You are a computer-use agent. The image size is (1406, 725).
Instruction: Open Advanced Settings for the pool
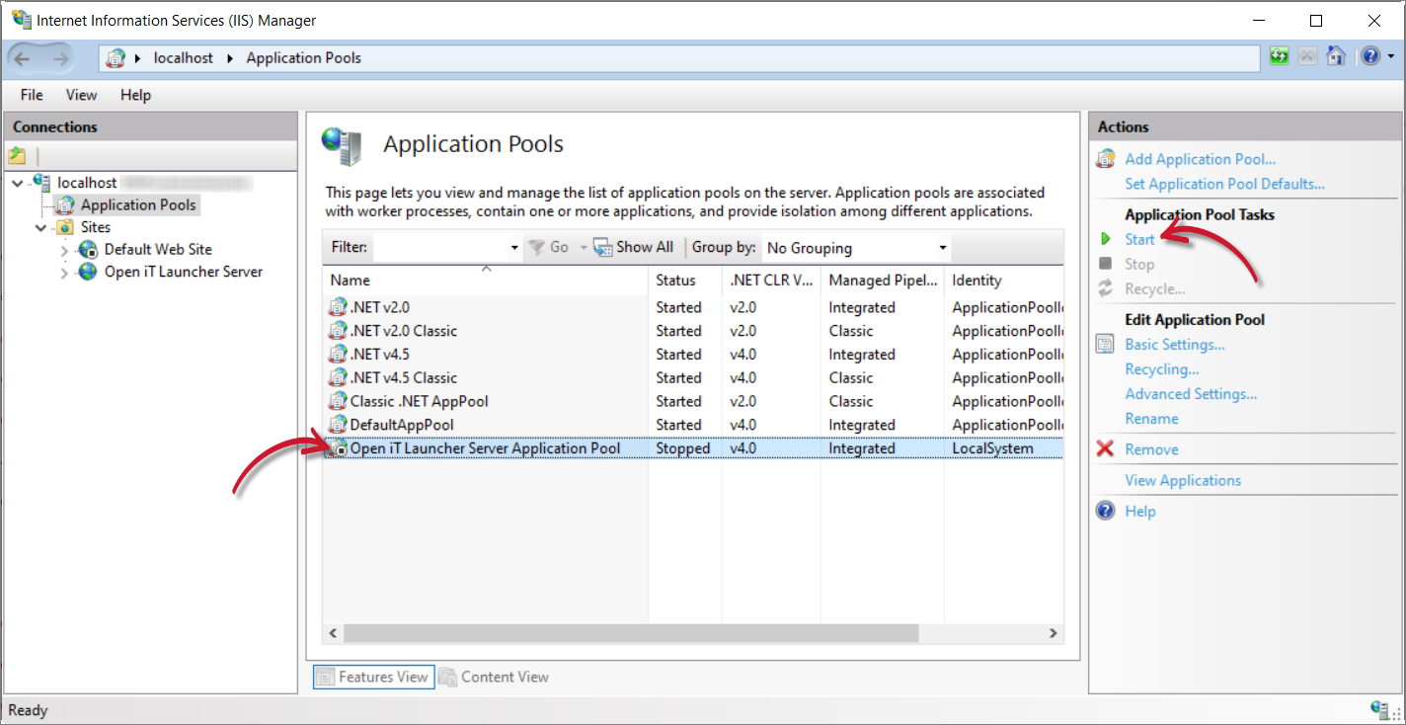click(x=1191, y=393)
